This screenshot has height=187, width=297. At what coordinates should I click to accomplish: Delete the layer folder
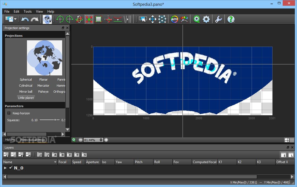tap(47, 155)
